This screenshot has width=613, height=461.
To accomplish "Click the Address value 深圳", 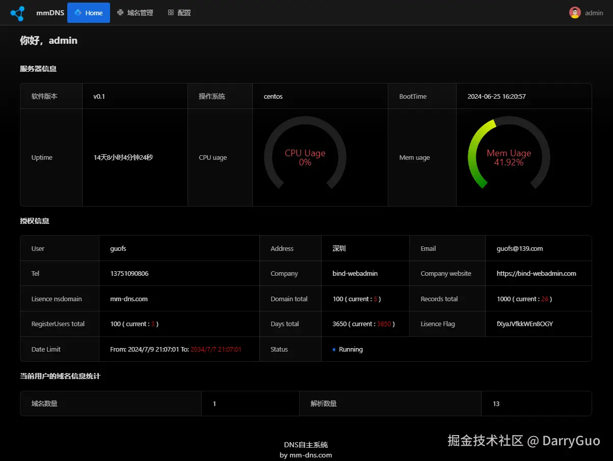I will (x=339, y=248).
